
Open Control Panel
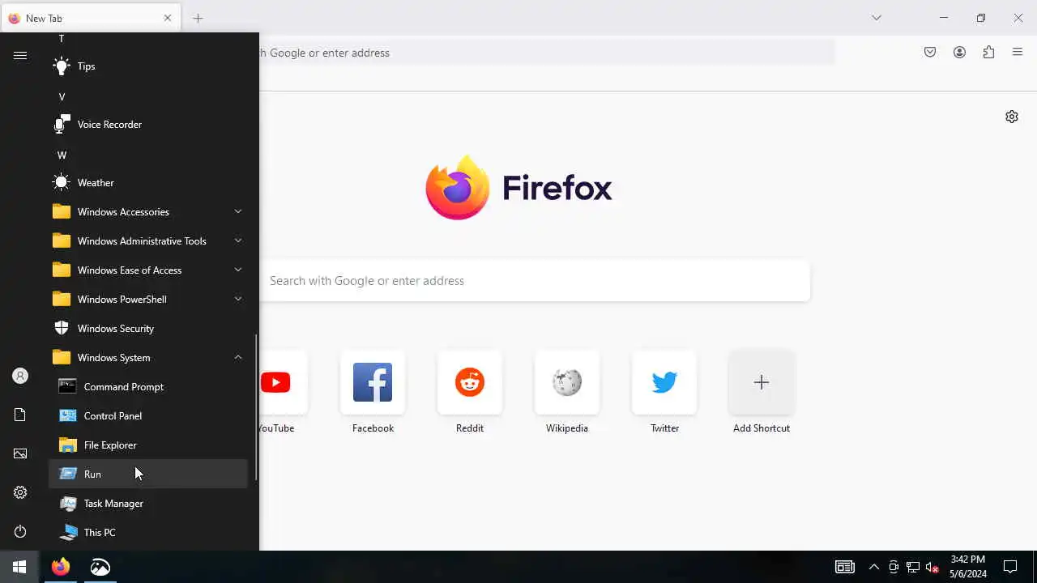pyautogui.click(x=148, y=416)
